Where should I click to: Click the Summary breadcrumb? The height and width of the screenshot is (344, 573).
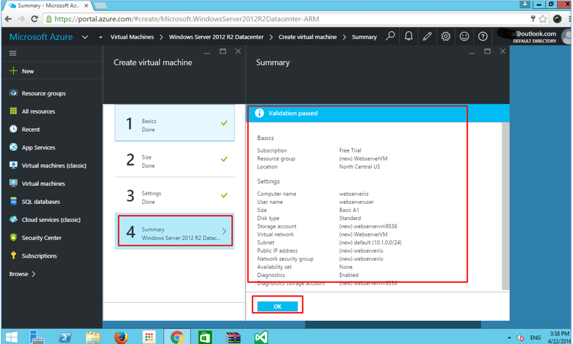tap(364, 37)
